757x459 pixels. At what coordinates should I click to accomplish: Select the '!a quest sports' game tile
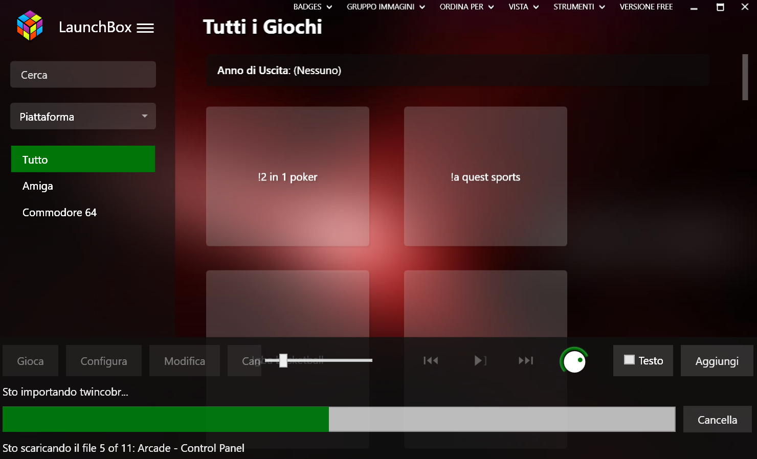point(485,176)
